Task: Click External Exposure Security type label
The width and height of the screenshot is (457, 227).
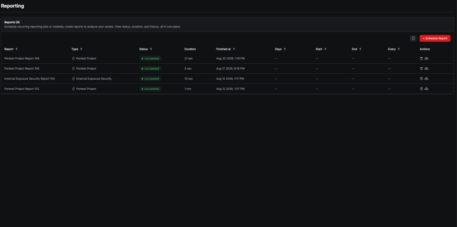Action: click(x=94, y=79)
